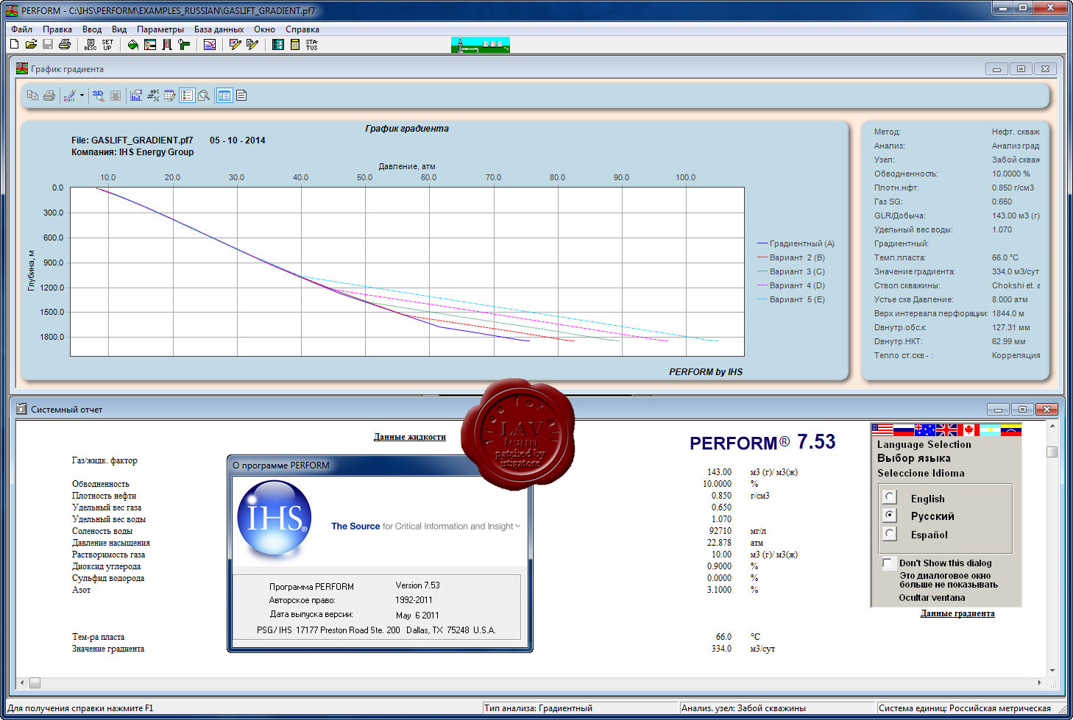Click the graph style brush icon
This screenshot has height=720, width=1073.
point(69,96)
